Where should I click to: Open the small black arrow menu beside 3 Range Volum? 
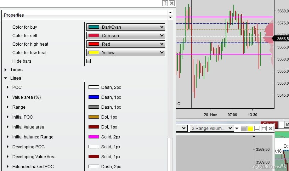click(237, 129)
